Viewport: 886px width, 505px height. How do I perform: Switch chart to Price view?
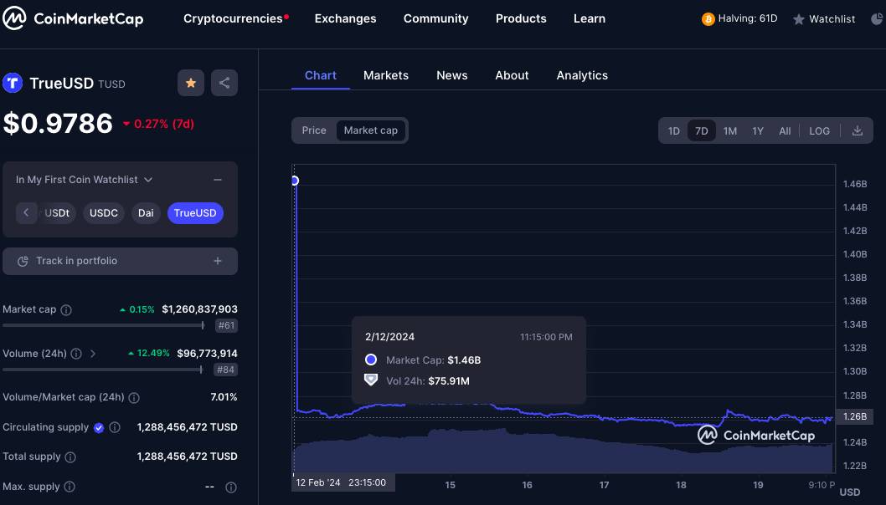(314, 130)
